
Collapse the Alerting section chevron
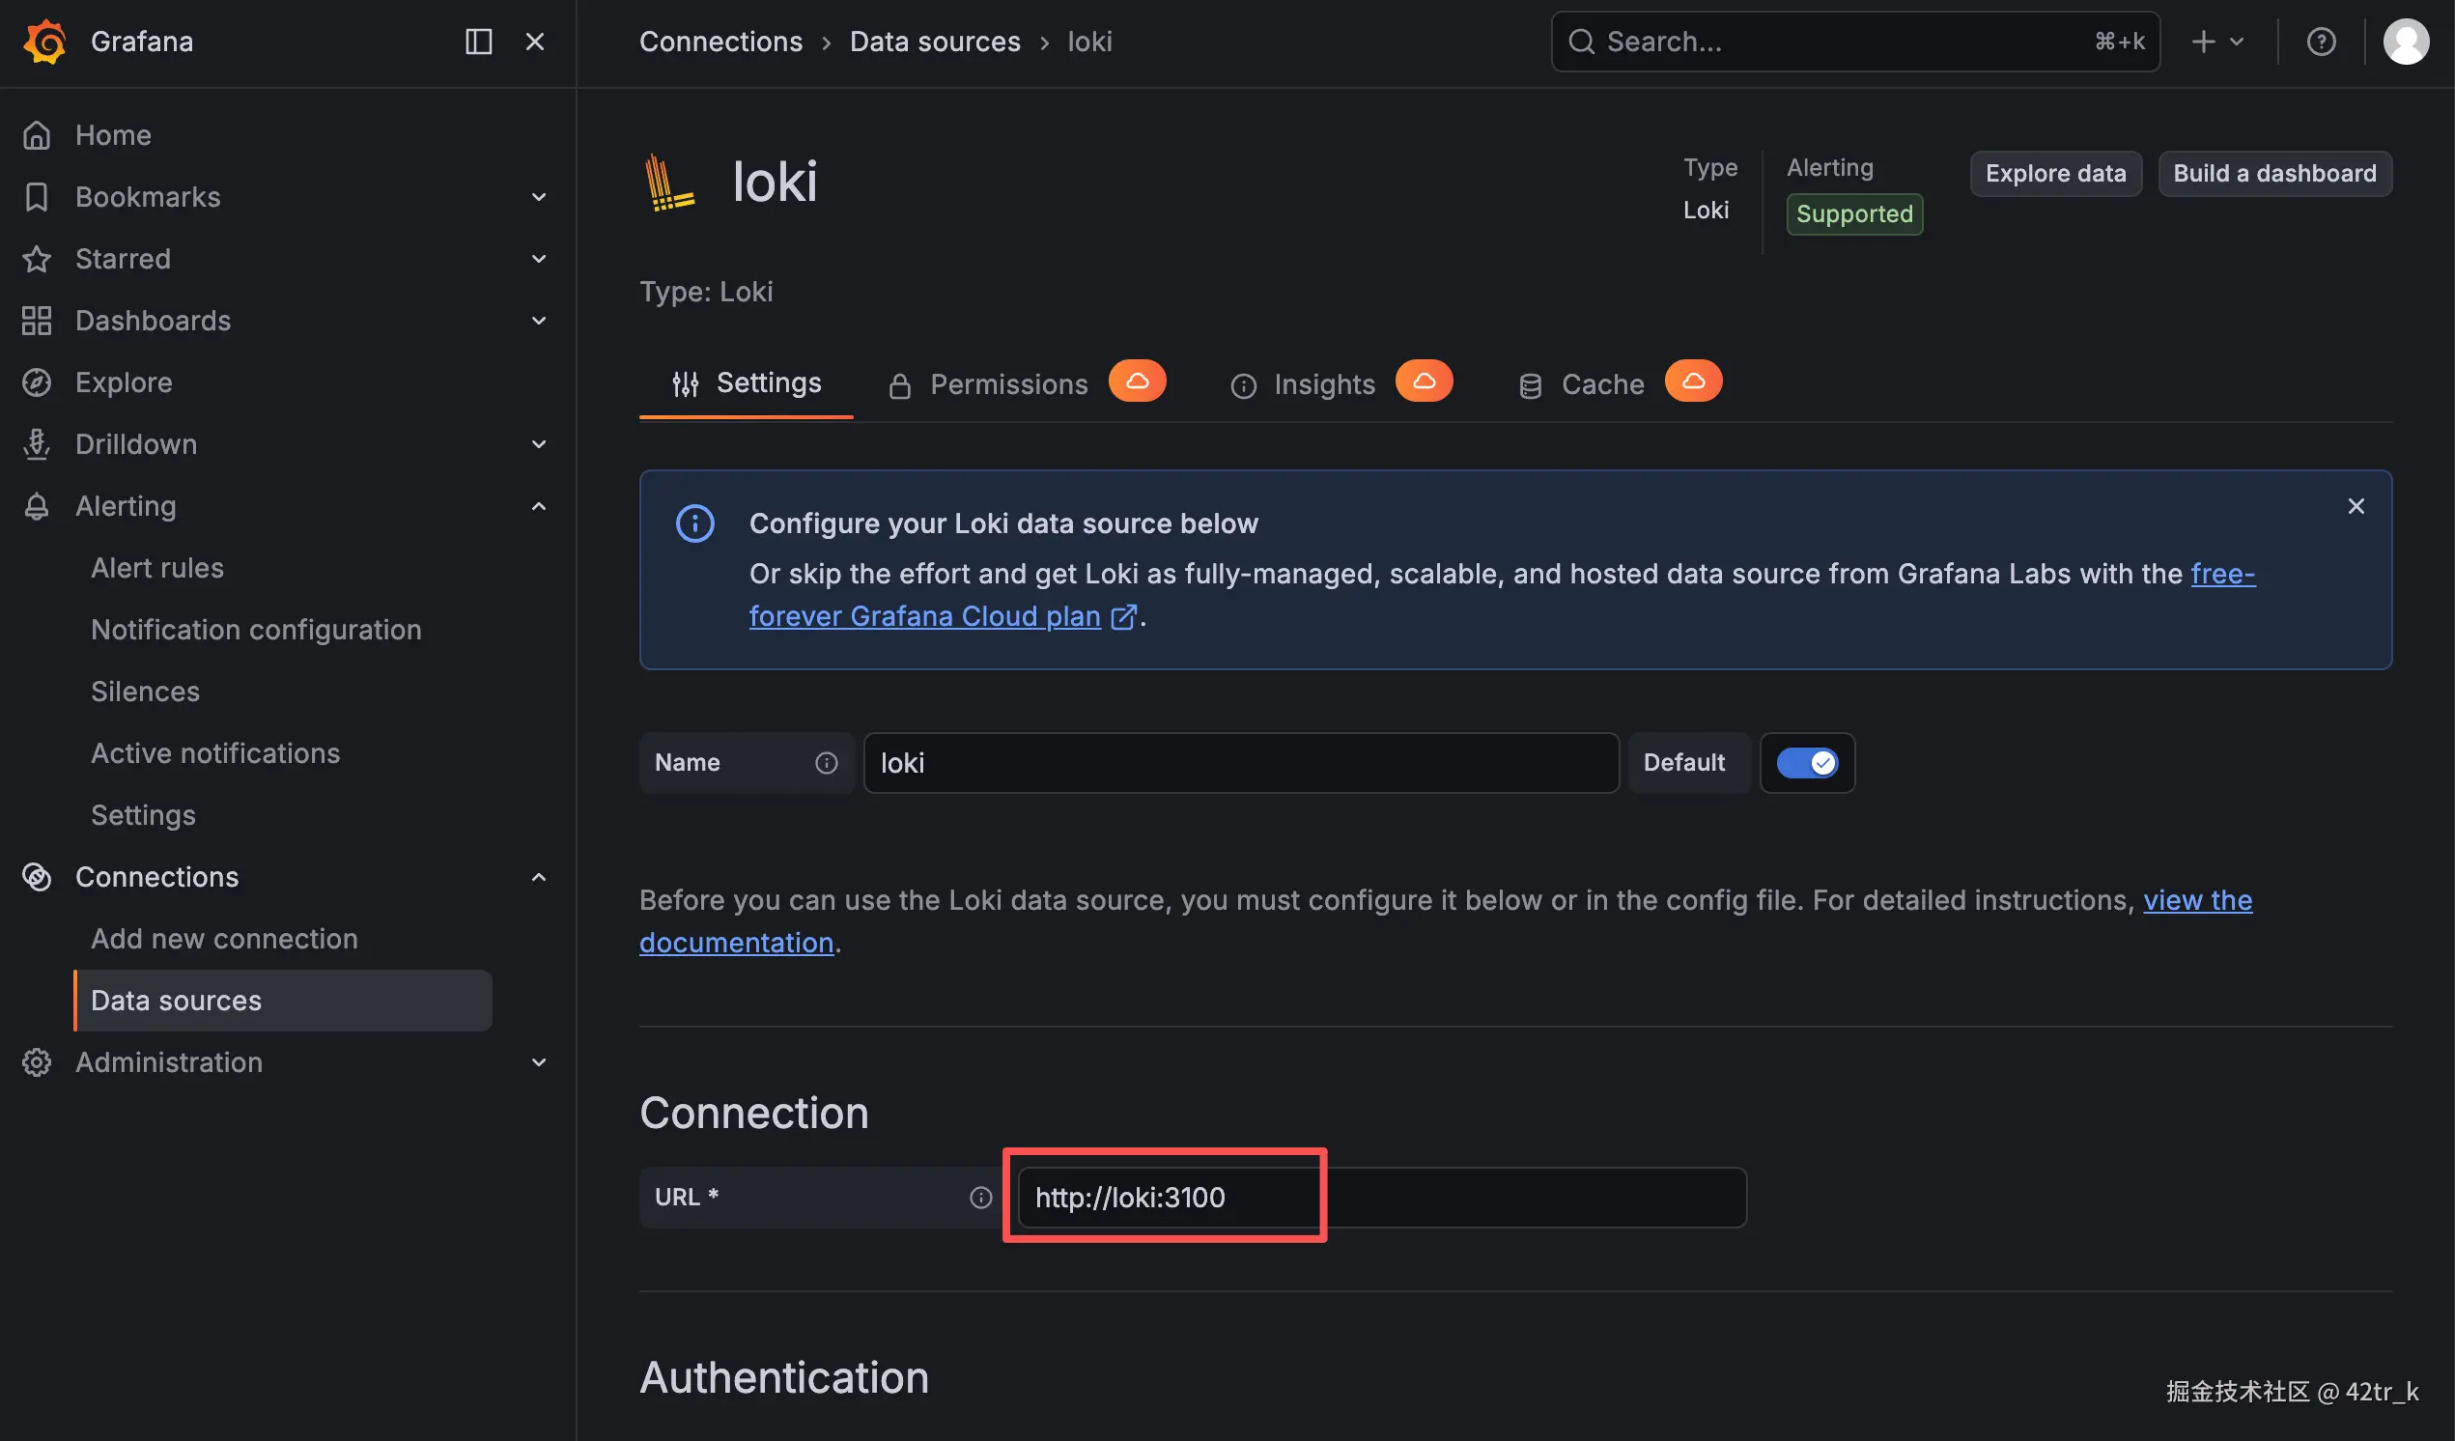click(539, 507)
